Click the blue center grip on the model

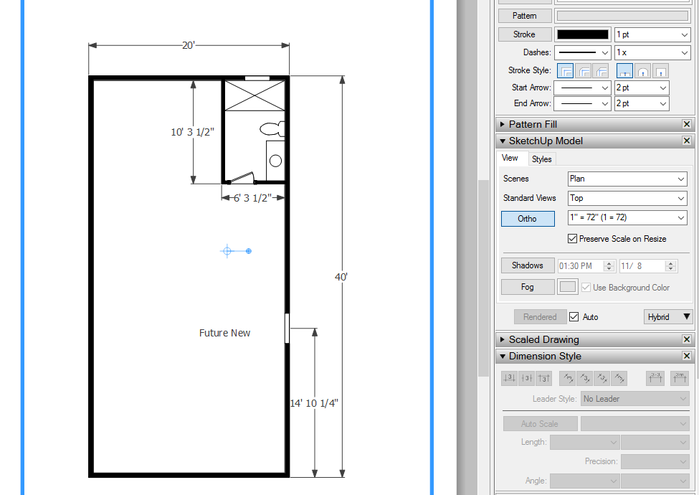click(x=227, y=251)
